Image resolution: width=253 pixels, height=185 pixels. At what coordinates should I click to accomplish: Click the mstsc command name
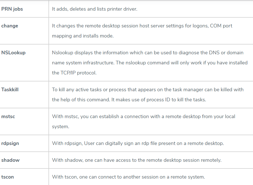8,116
